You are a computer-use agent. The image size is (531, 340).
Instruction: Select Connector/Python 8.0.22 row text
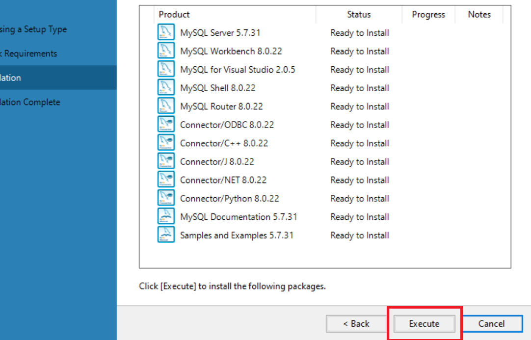[x=230, y=198]
